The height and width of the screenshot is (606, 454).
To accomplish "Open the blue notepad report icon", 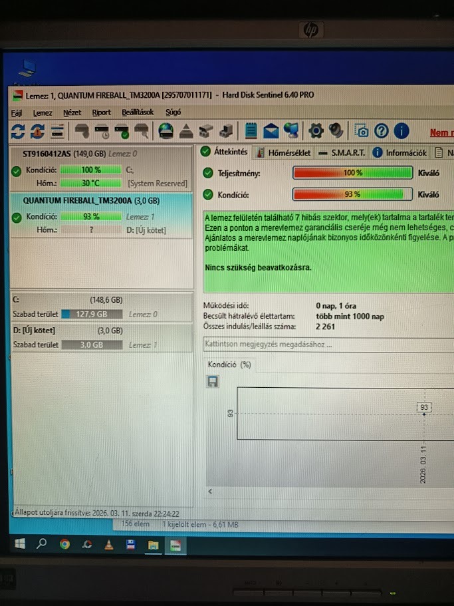I will 251,131.
